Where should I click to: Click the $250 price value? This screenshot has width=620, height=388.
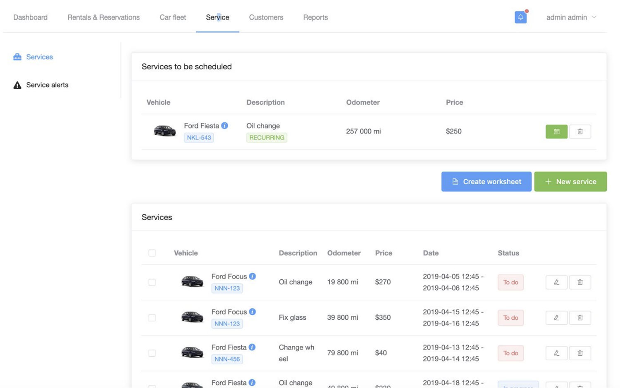click(x=453, y=131)
